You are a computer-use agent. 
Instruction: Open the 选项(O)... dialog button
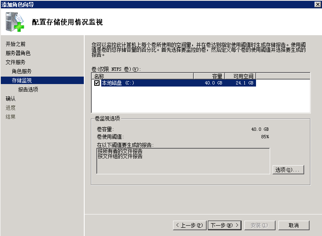pyautogui.click(x=288, y=170)
